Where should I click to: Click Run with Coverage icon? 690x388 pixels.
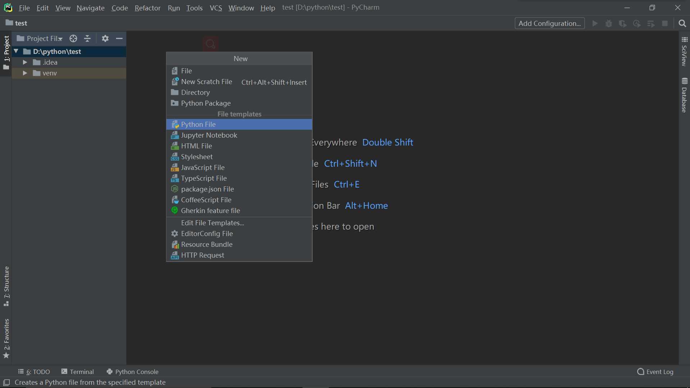[x=623, y=23]
